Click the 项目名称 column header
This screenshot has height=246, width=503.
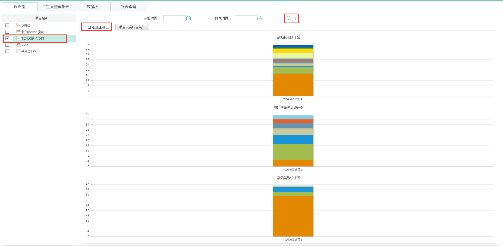tap(42, 18)
